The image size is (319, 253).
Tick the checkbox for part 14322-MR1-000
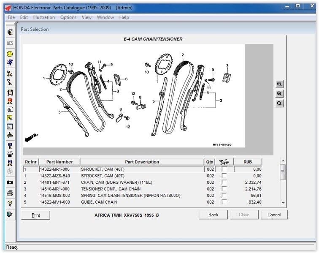coord(224,169)
